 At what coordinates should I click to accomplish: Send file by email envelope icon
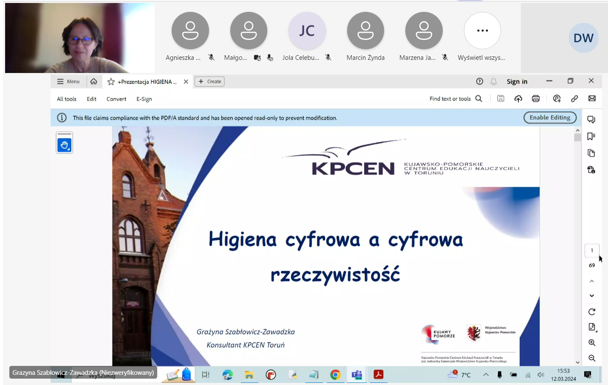click(592, 98)
